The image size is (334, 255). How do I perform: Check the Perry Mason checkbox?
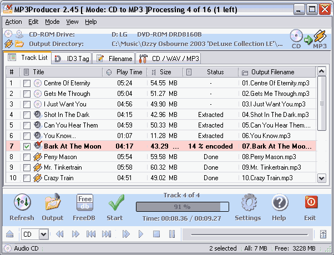tap(27, 157)
